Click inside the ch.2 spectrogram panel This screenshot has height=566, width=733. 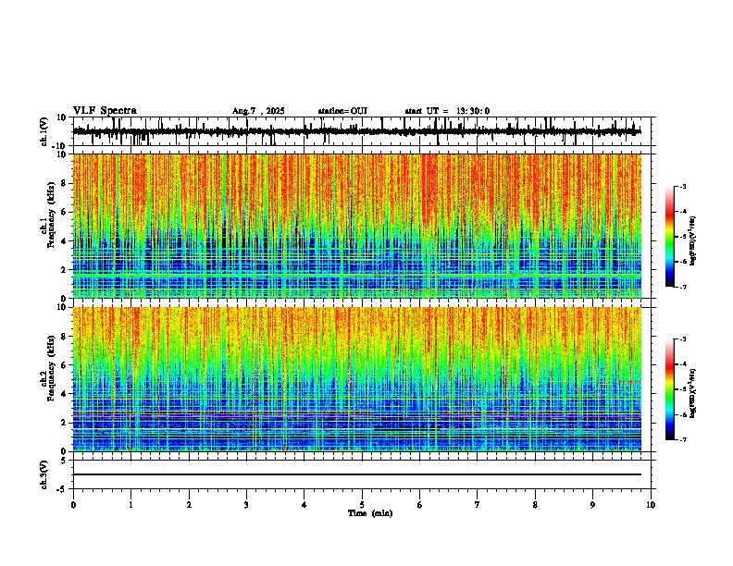(x=356, y=379)
